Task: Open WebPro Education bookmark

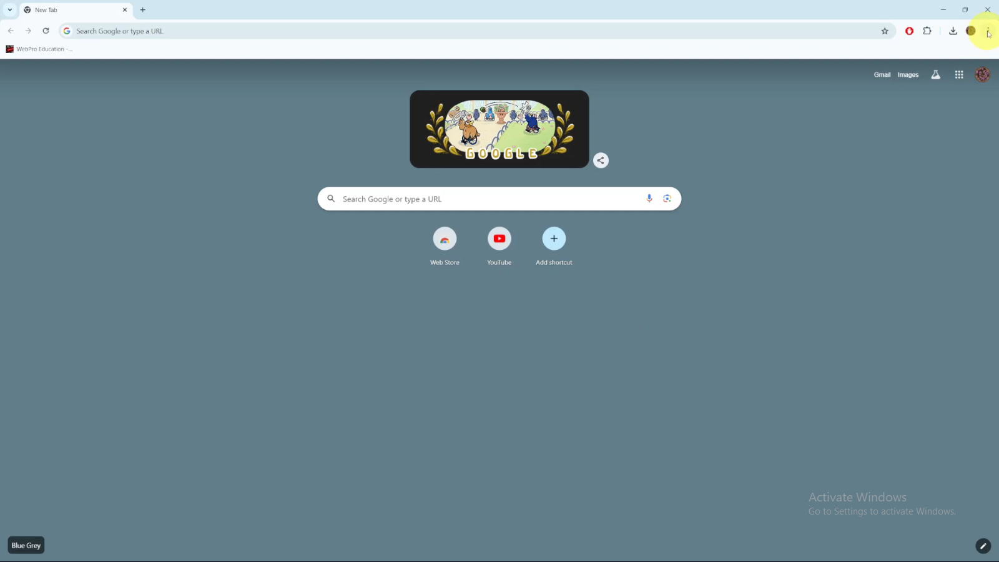Action: [x=39, y=49]
